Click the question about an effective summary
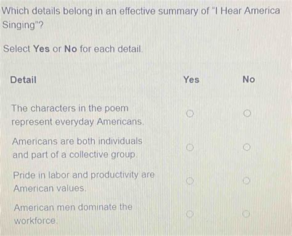This screenshot has height=236, width=292. point(141,18)
